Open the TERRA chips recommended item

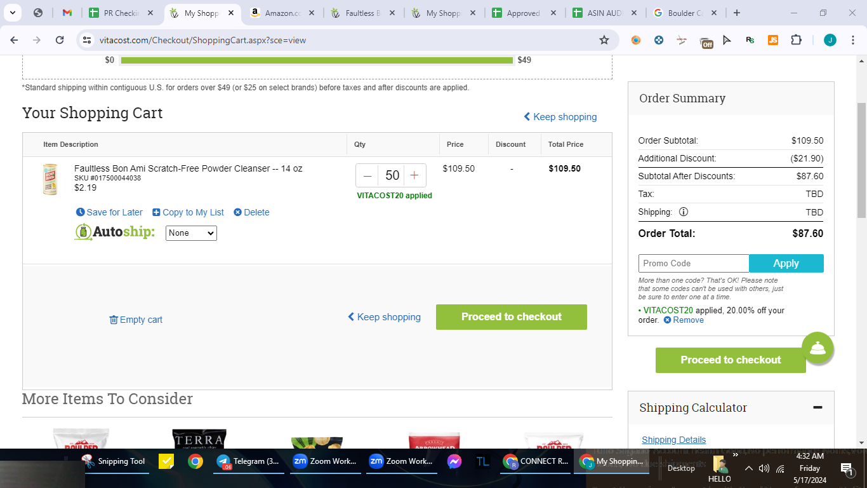pos(199,440)
